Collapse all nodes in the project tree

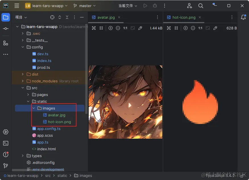(x=67, y=17)
